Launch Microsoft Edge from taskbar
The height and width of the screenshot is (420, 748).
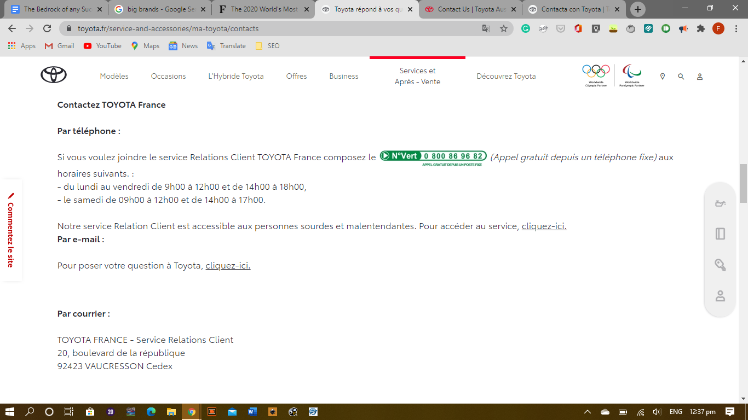pyautogui.click(x=151, y=412)
